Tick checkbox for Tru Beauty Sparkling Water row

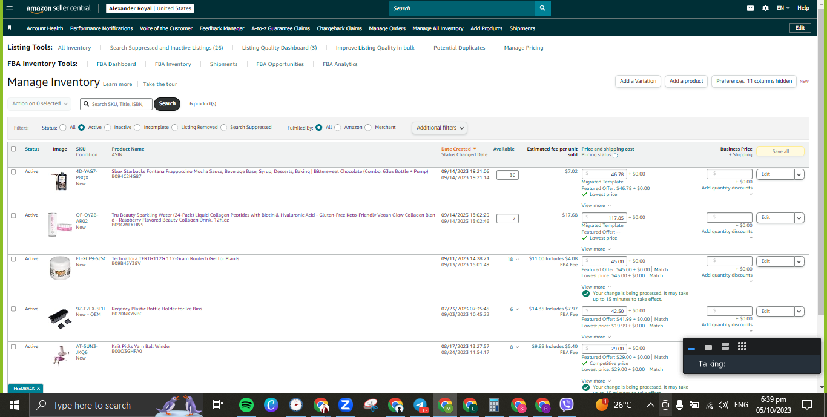pyautogui.click(x=13, y=215)
